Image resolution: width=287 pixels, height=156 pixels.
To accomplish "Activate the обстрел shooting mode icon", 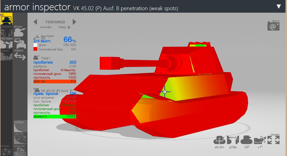I will click(x=6, y=43).
